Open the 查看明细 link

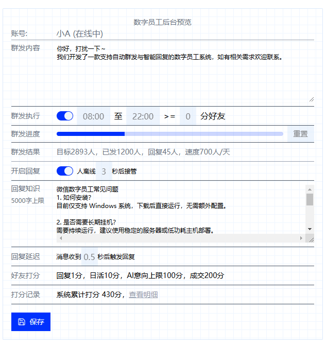[x=143, y=295]
